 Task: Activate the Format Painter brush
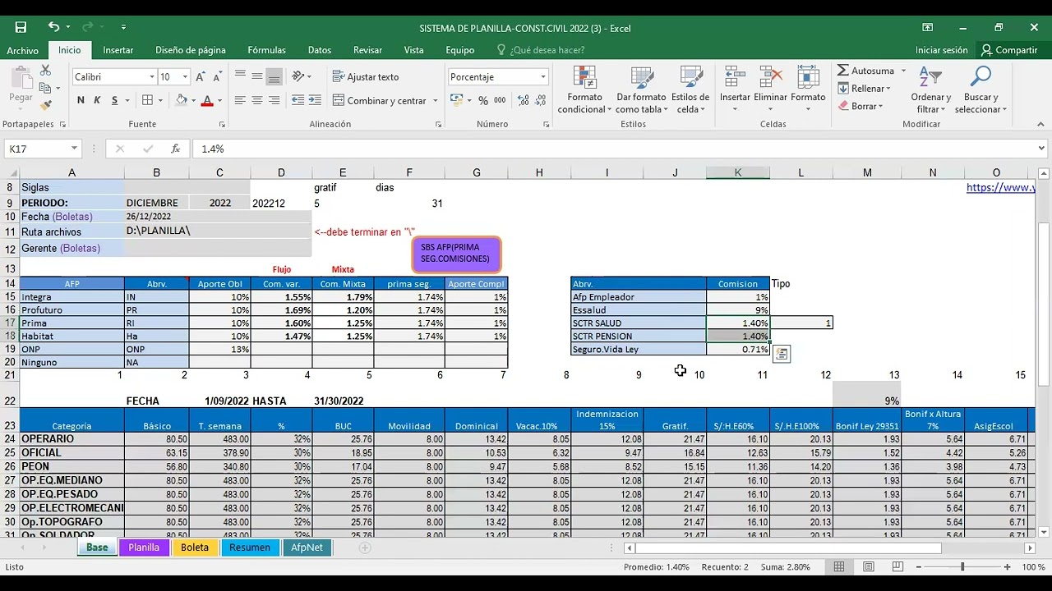click(x=45, y=104)
